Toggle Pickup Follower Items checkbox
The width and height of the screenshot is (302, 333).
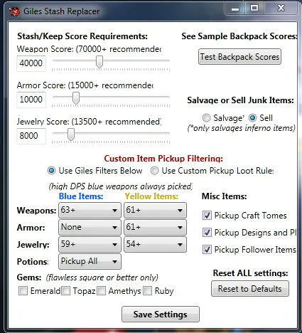207,250
